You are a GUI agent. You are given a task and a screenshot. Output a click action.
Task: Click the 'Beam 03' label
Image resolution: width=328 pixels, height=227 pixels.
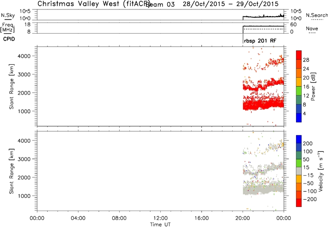[160, 5]
